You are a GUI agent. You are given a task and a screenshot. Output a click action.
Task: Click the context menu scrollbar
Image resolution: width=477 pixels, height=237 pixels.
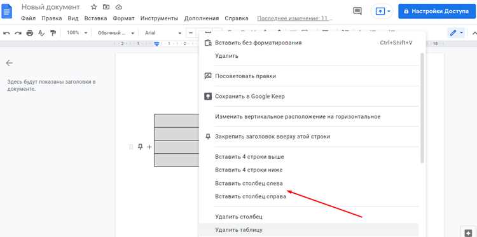pos(422,108)
